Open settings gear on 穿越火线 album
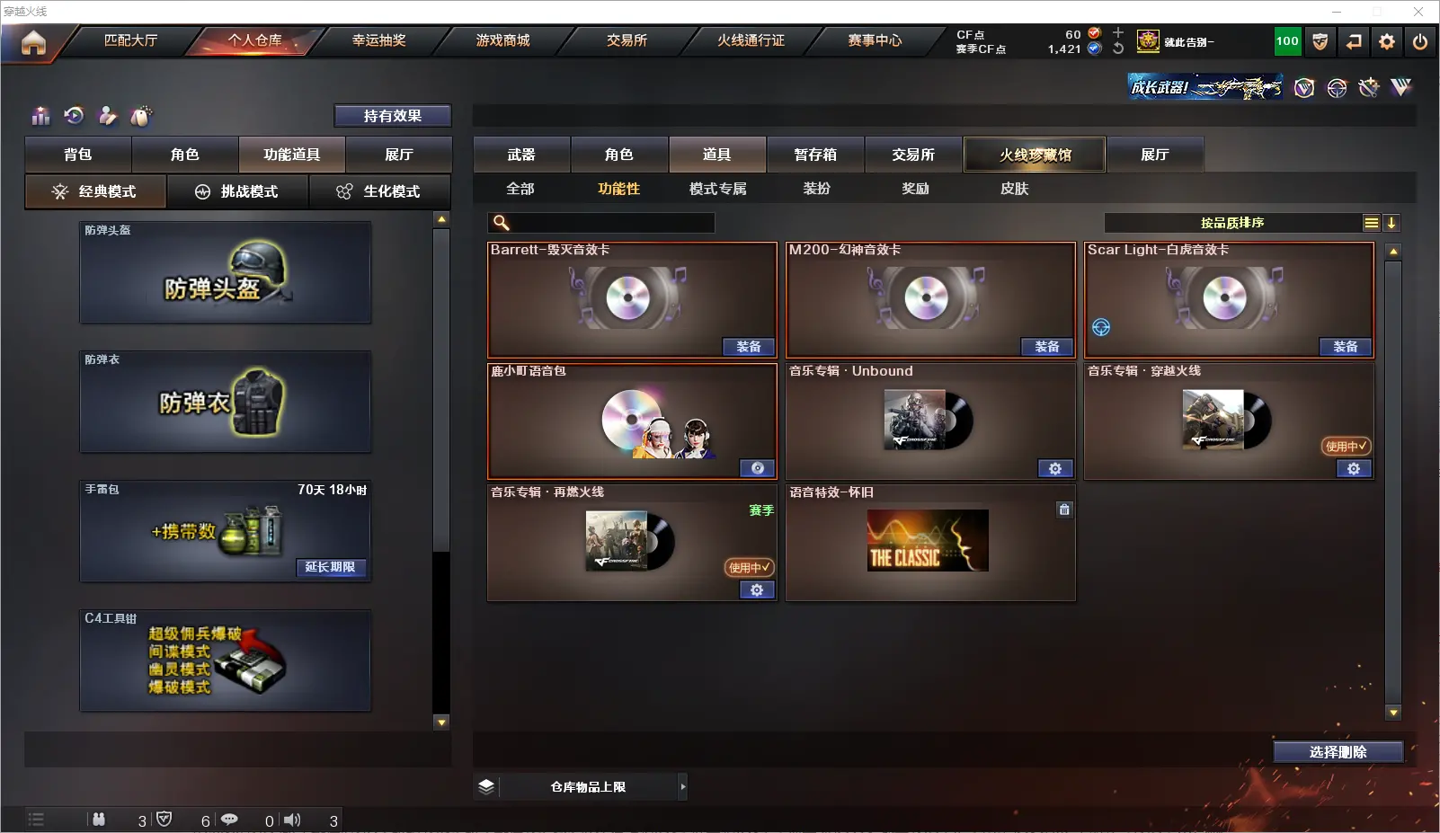The image size is (1440, 833). 1354,468
